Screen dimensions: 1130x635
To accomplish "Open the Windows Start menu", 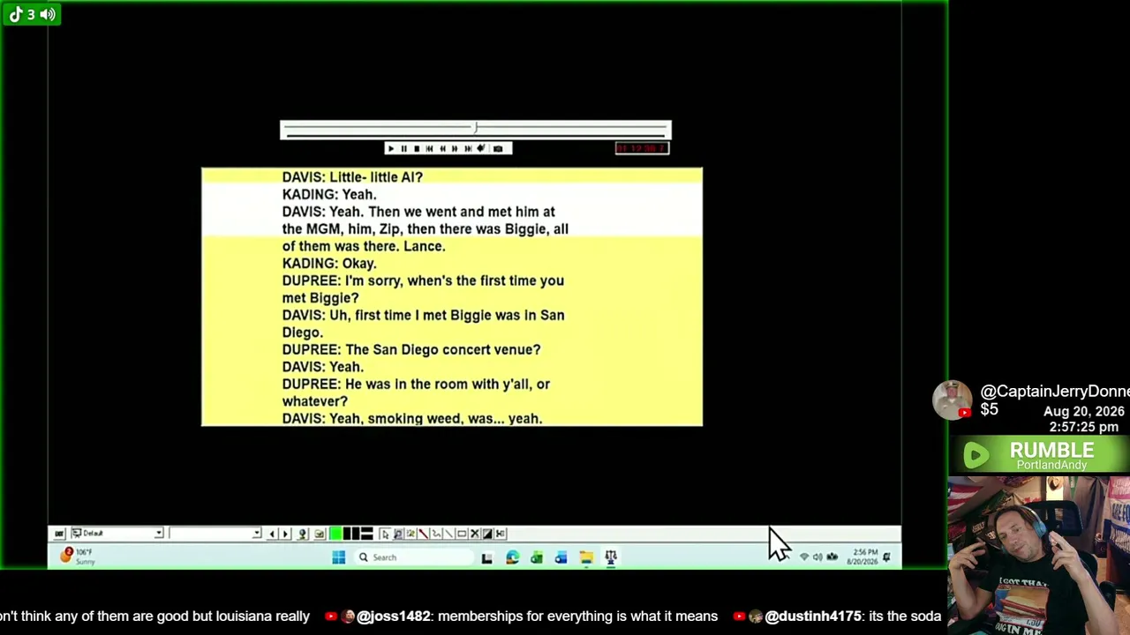I will point(339,557).
